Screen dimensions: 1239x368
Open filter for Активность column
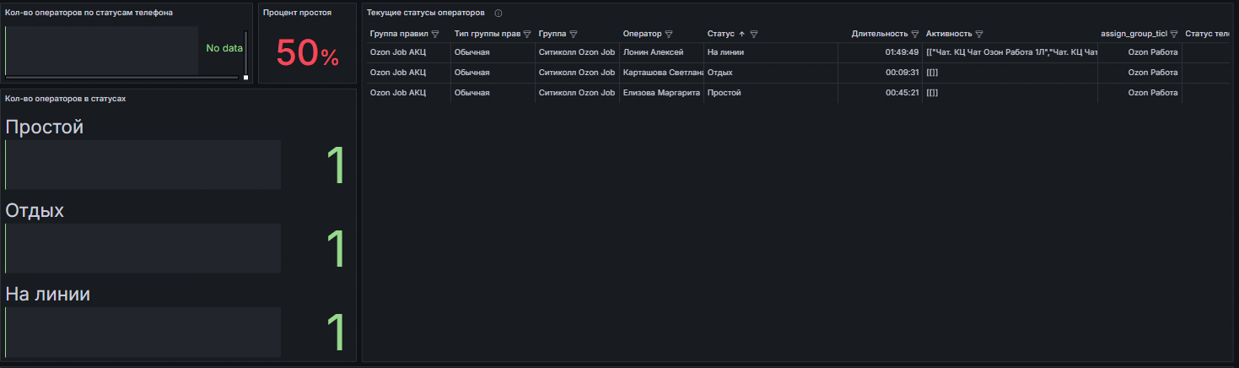tap(979, 35)
